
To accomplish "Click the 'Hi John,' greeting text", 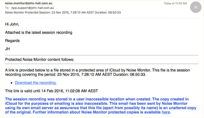I will tap(12, 24).
